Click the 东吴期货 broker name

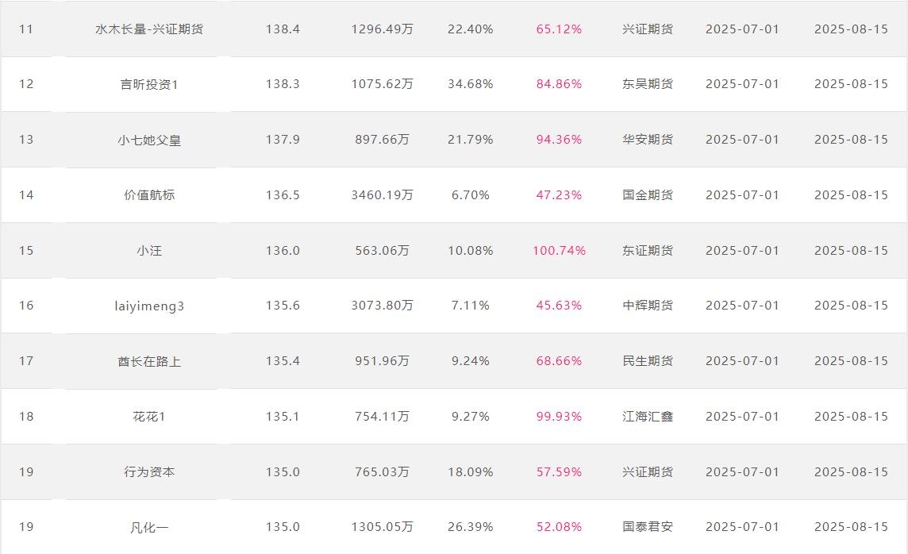(x=648, y=84)
